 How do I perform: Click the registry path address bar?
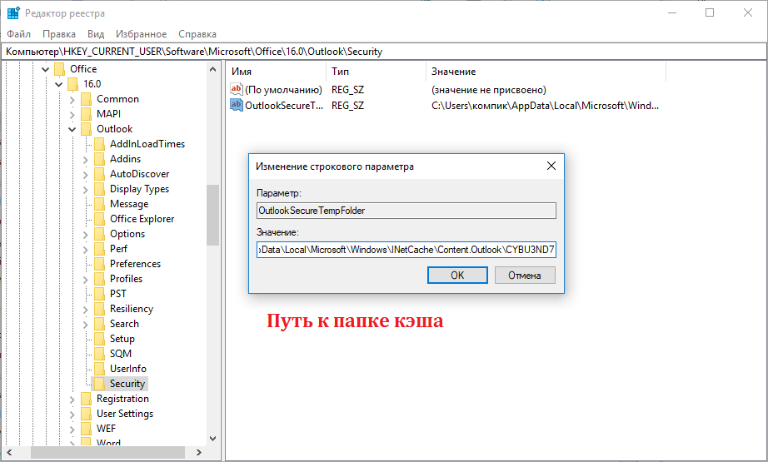pos(384,52)
